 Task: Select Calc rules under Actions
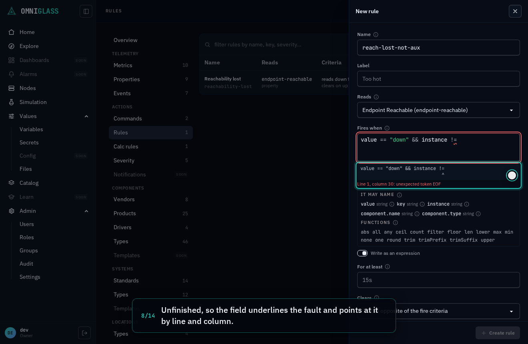151,146
